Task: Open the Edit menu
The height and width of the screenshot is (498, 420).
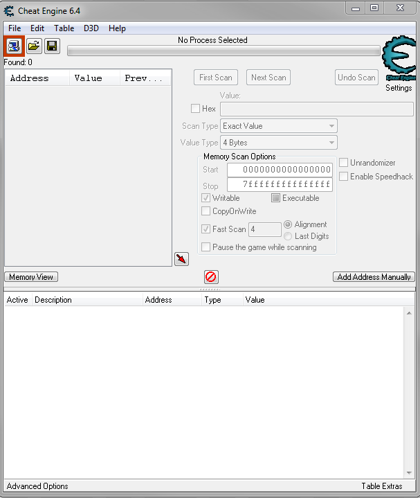Action: (37, 28)
